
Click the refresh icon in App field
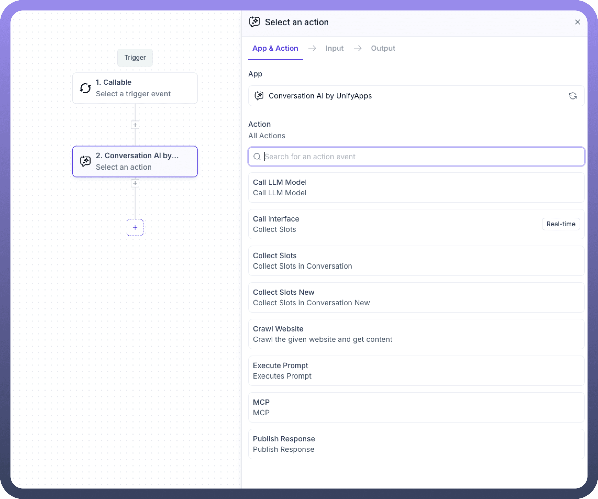[x=573, y=96]
